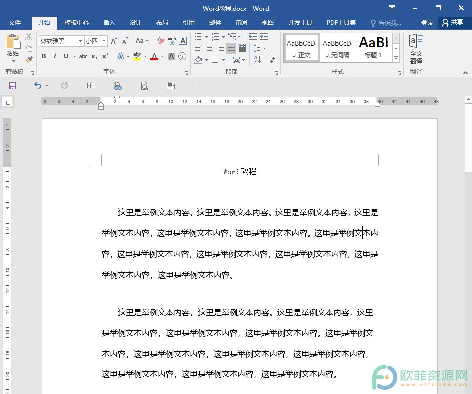Viewport: 472px width, 394px height.
Task: Open the 开发工具 tab
Action: coord(300,23)
